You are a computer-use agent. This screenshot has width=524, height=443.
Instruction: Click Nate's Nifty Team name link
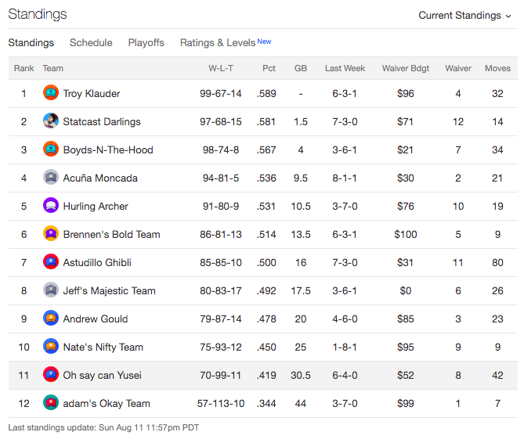pyautogui.click(x=103, y=348)
